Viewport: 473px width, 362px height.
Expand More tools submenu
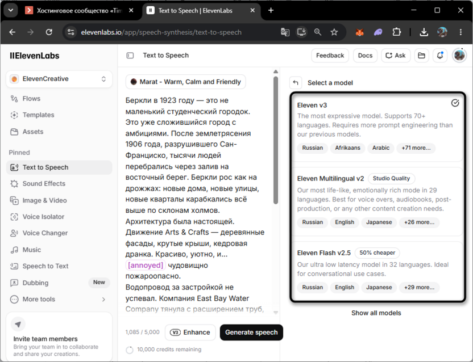[59, 300]
